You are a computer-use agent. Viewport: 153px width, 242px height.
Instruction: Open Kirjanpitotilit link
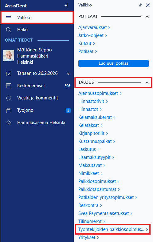pos(93,133)
